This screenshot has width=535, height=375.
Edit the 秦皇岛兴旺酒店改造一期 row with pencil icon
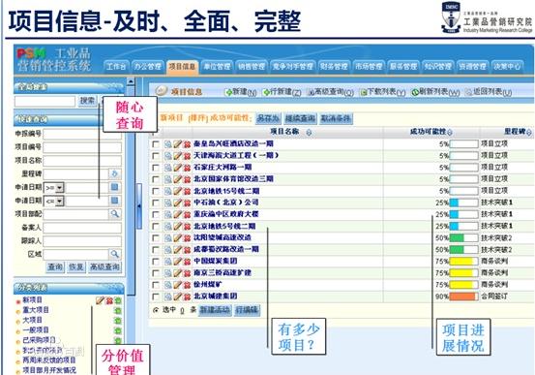[x=177, y=144]
